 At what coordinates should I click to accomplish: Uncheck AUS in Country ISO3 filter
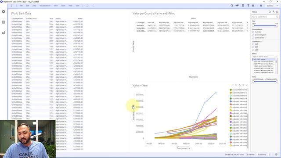[x=253, y=44]
